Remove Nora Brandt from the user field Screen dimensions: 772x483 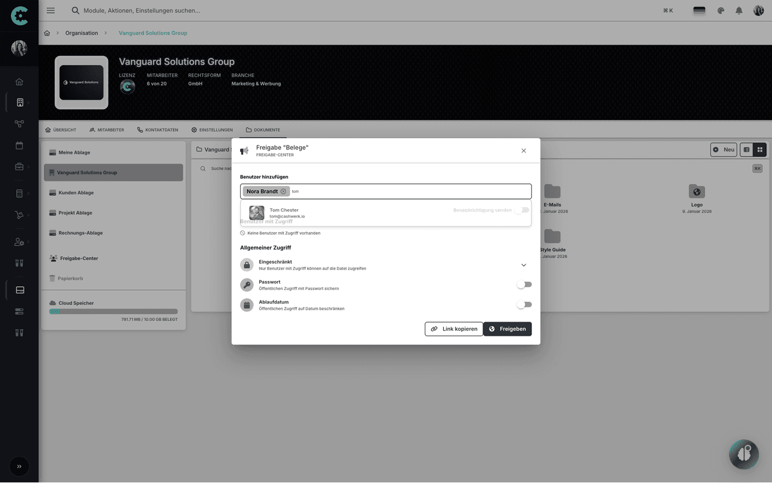tap(282, 191)
